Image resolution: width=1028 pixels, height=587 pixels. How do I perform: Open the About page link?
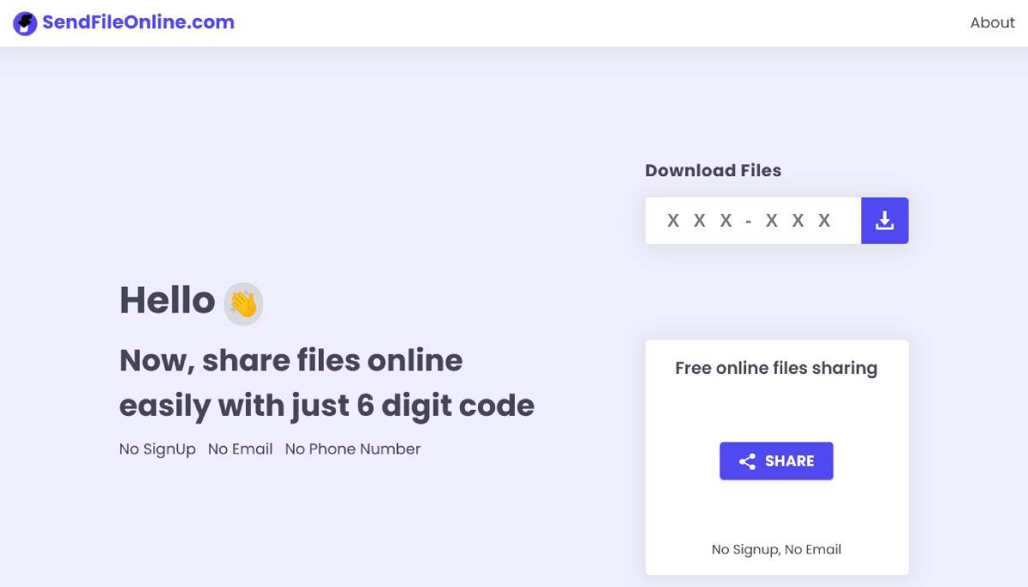(x=992, y=23)
